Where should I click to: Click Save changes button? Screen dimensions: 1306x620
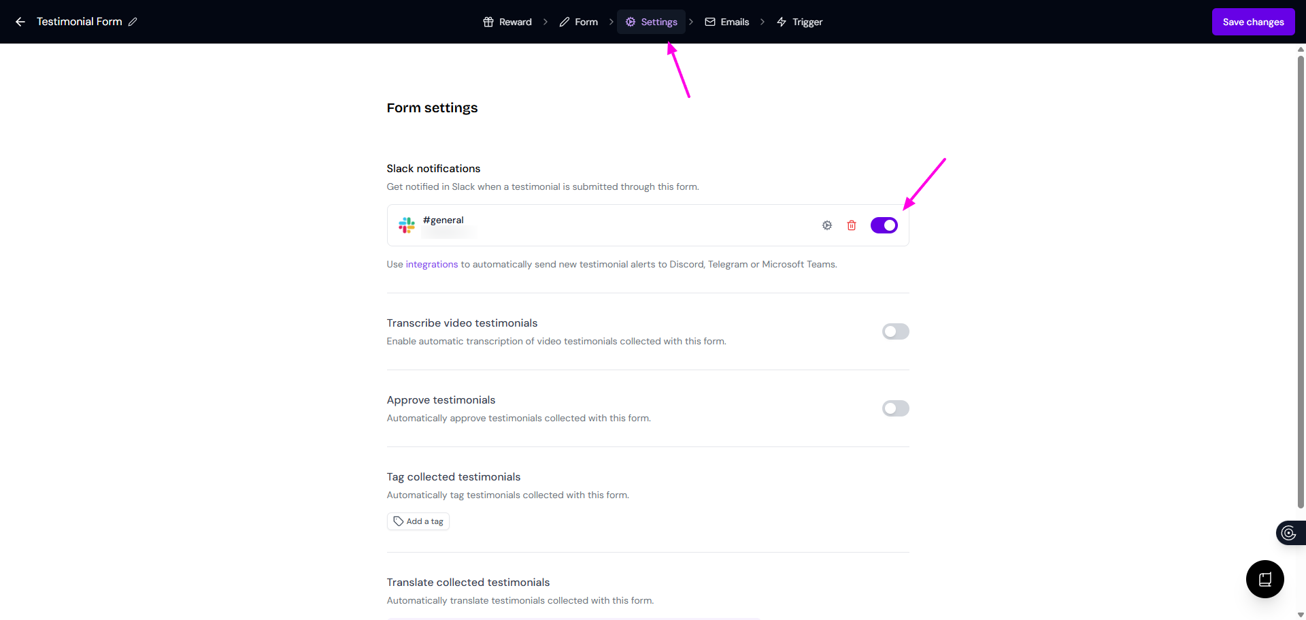[1253, 22]
